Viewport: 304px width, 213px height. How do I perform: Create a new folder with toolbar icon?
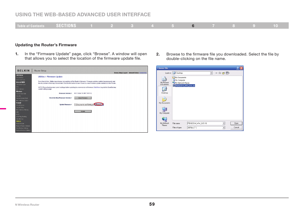[223, 73]
